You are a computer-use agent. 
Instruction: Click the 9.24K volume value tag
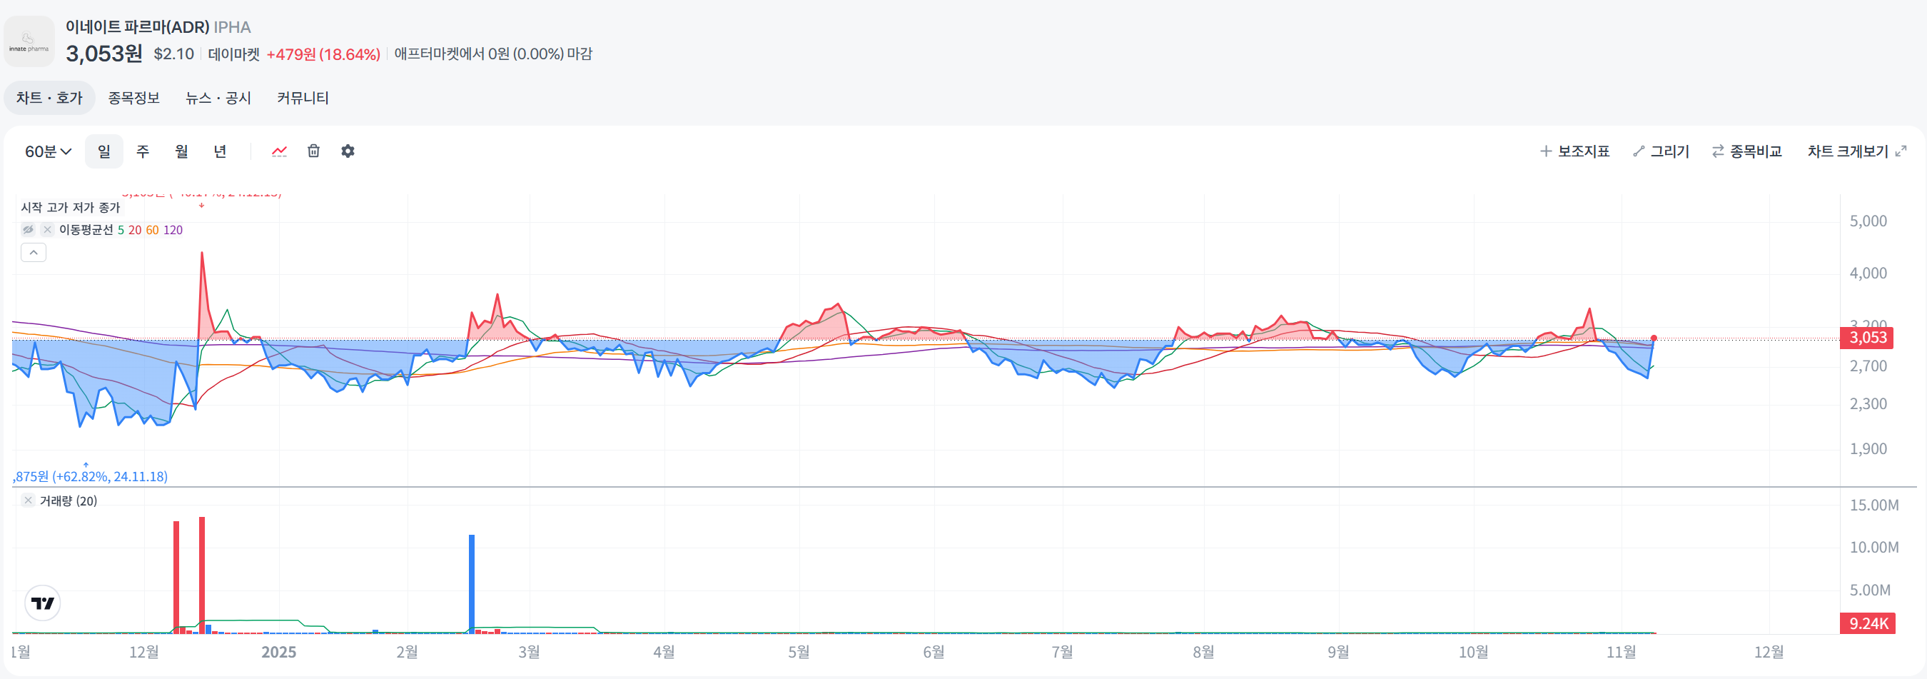coord(1867,623)
